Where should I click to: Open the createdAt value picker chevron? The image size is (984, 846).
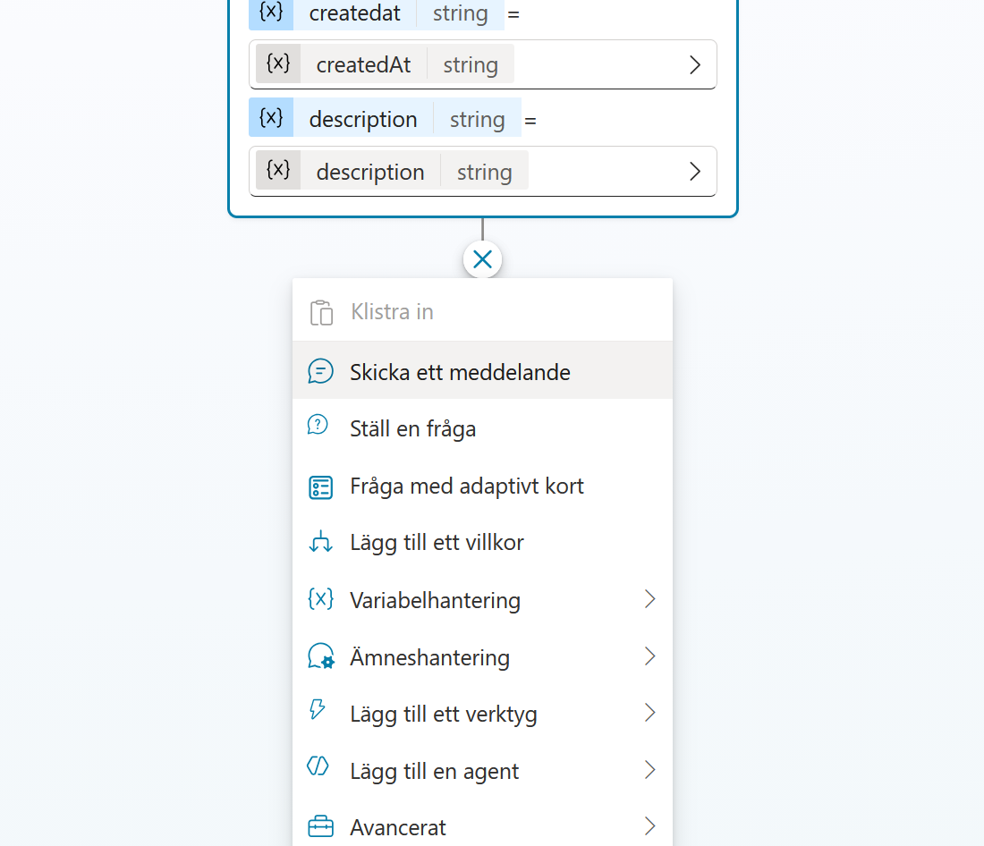point(694,64)
